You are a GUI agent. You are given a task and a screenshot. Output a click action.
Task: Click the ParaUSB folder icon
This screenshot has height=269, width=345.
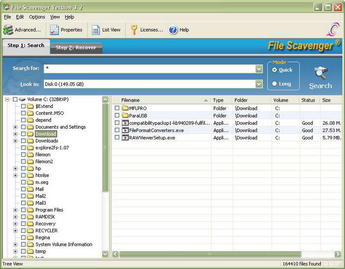[x=125, y=115]
